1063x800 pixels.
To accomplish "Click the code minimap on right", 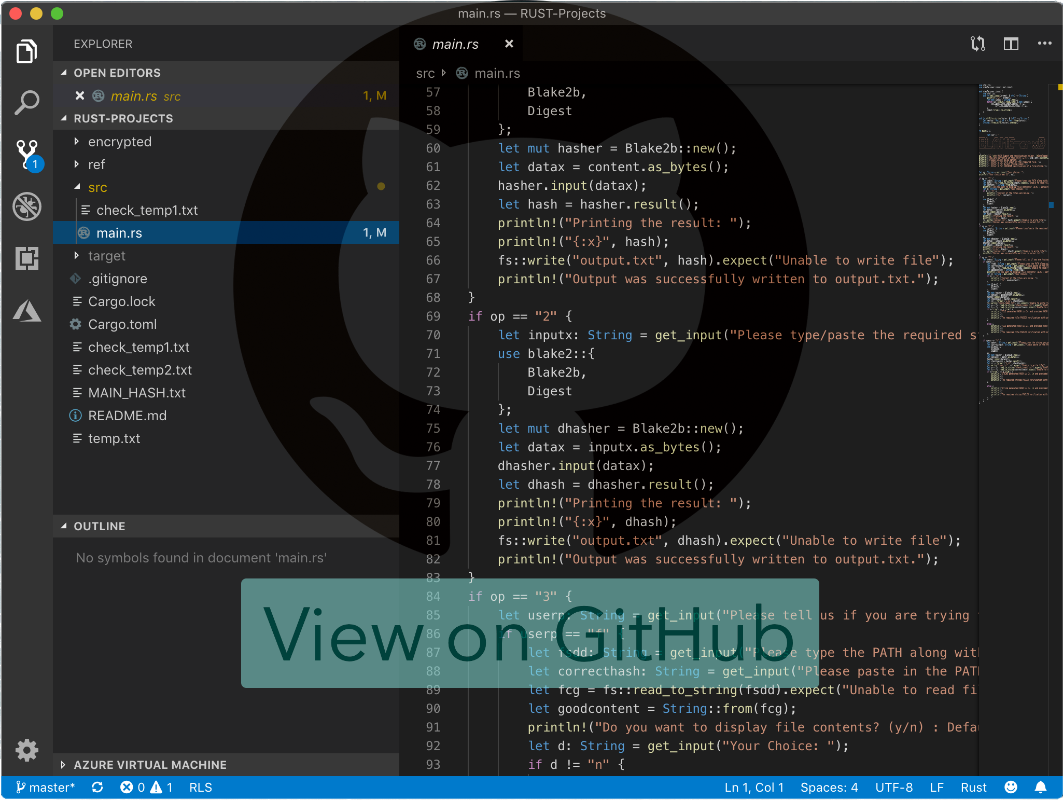I will (x=1013, y=244).
